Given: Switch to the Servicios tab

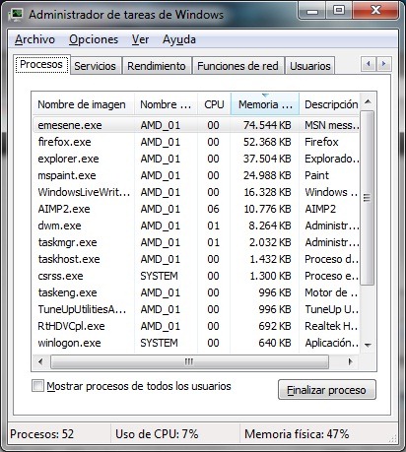Looking at the screenshot, I should [x=95, y=66].
